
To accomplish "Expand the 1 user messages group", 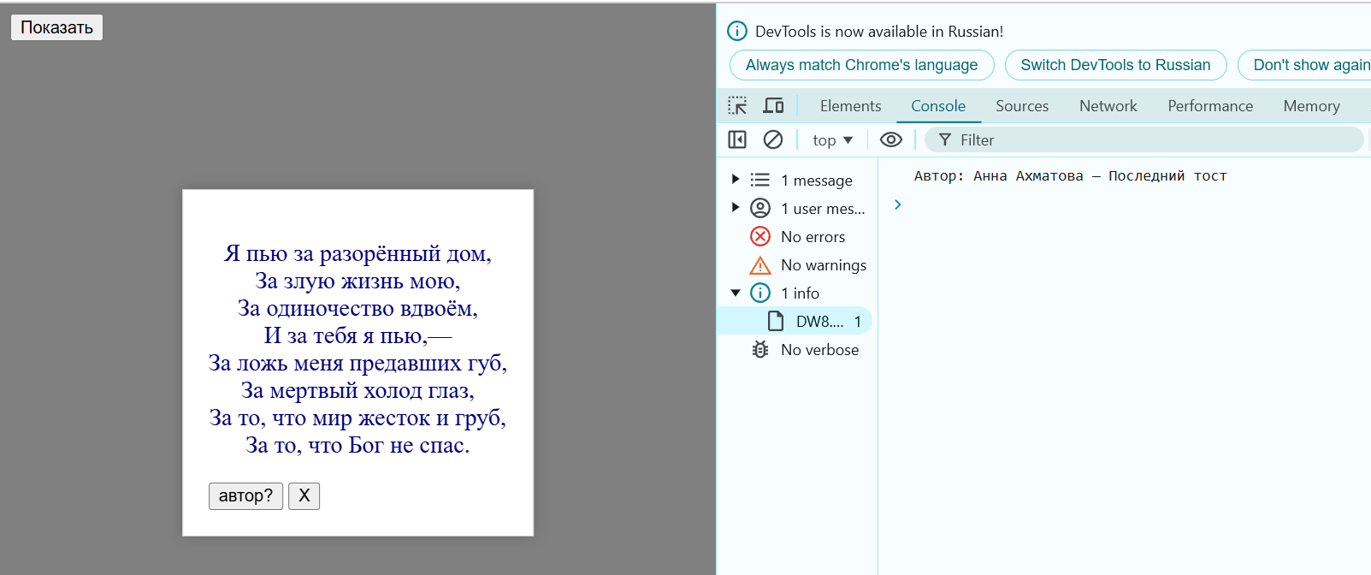I will click(736, 208).
